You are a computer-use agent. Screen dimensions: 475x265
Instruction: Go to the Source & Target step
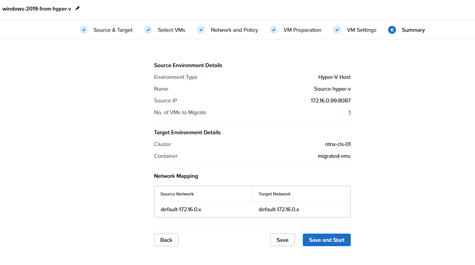pos(113,30)
